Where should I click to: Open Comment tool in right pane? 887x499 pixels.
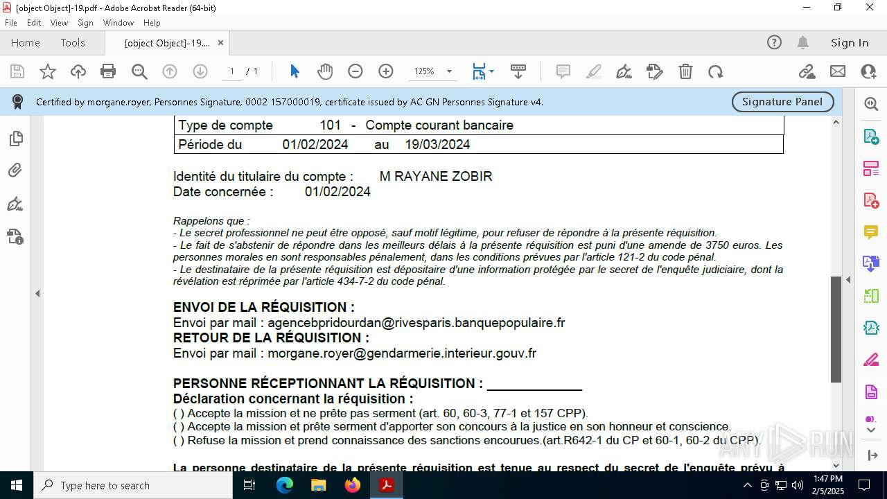point(871,232)
